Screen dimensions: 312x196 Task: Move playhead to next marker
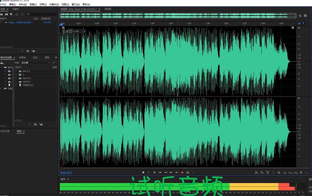point(177,172)
